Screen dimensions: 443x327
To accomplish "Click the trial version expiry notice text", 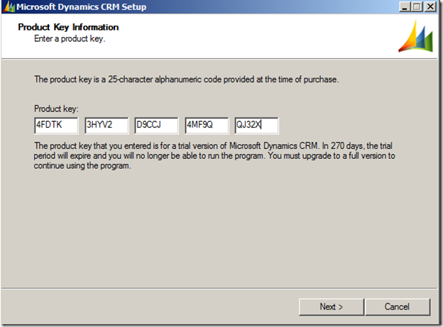I will pos(214,155).
